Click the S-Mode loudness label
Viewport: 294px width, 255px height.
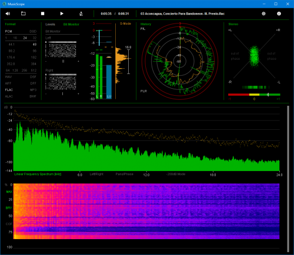[125, 24]
